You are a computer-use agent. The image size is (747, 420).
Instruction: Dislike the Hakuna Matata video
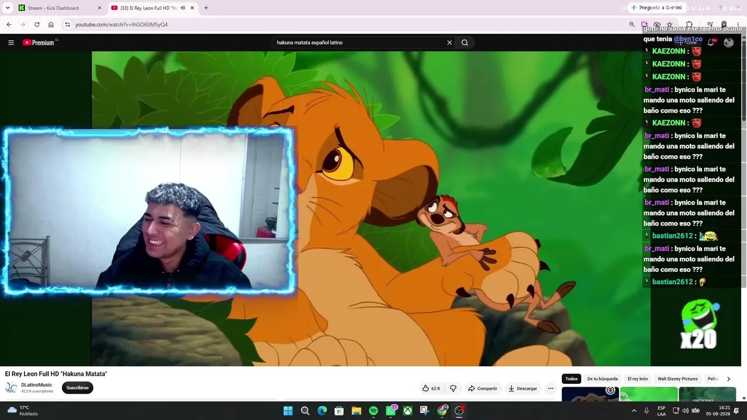click(453, 388)
